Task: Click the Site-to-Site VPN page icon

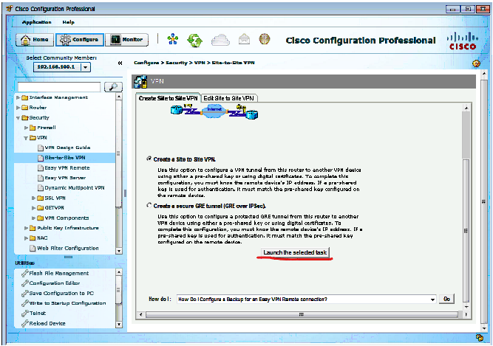Action: [x=41, y=158]
